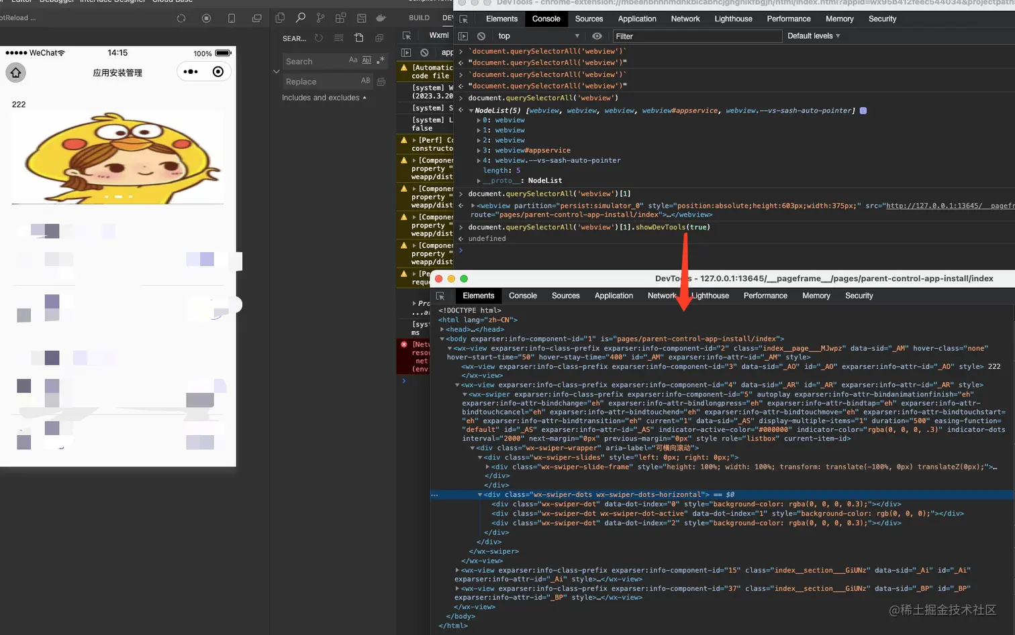Open Application tab in pageframe DevTools
Image resolution: width=1015 pixels, height=635 pixels.
pyautogui.click(x=614, y=296)
